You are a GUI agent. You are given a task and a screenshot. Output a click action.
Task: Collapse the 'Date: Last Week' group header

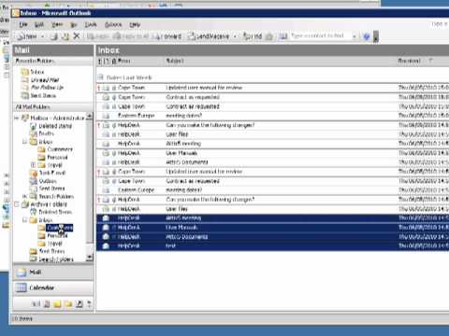(100, 77)
